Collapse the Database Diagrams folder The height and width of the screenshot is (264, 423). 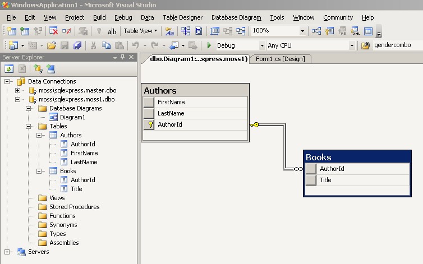[28, 108]
